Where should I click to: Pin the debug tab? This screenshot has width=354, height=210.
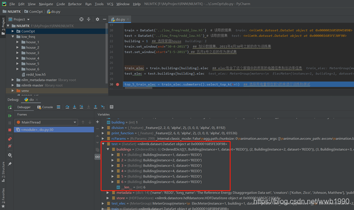10,164
